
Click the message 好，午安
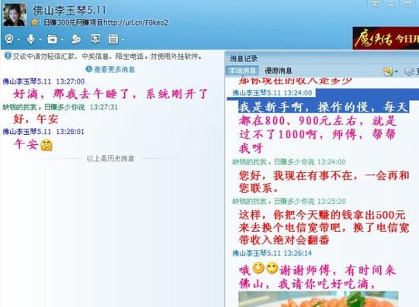(36, 119)
